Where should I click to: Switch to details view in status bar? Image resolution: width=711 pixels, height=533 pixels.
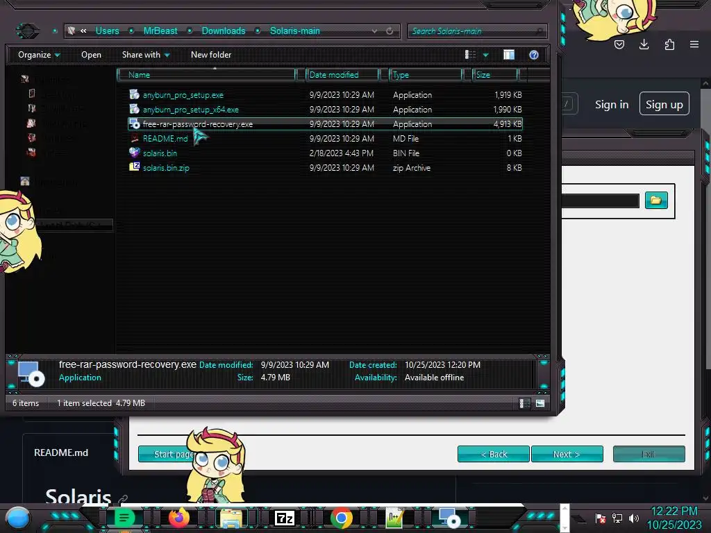click(525, 403)
